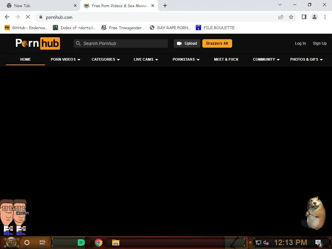
Task: Click the browser forward arrow
Action: coord(18,17)
